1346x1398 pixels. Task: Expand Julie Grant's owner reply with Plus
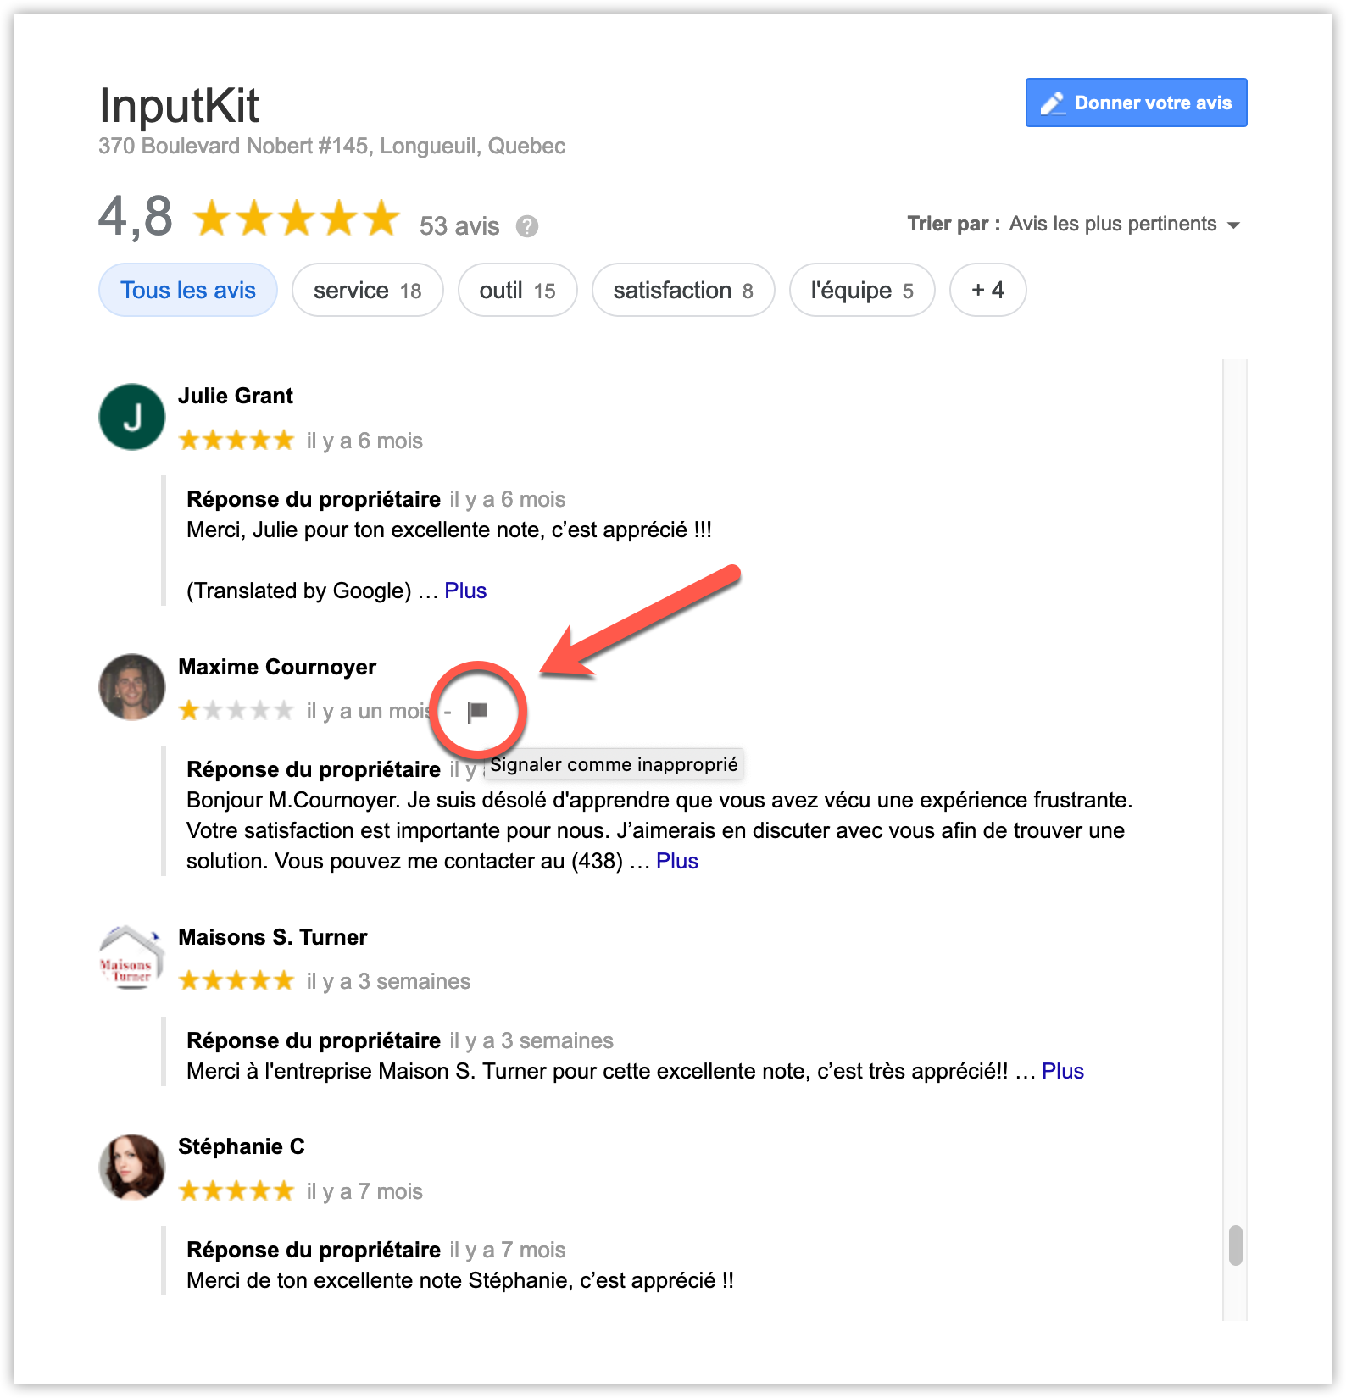point(465,591)
